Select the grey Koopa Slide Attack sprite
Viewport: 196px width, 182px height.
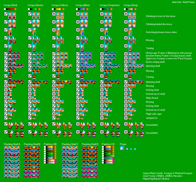point(130,98)
